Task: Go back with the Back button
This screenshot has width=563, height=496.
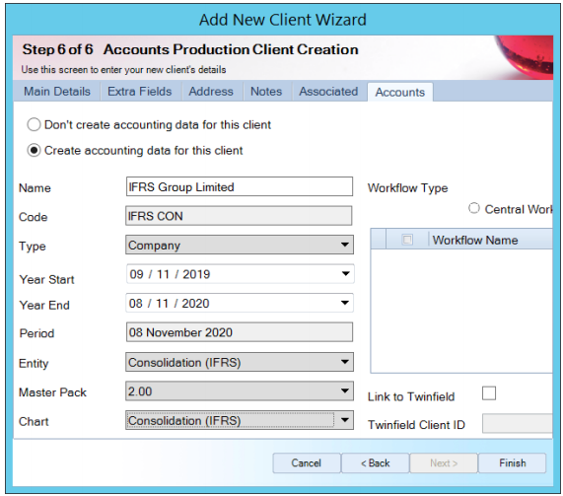Action: pyautogui.click(x=376, y=462)
